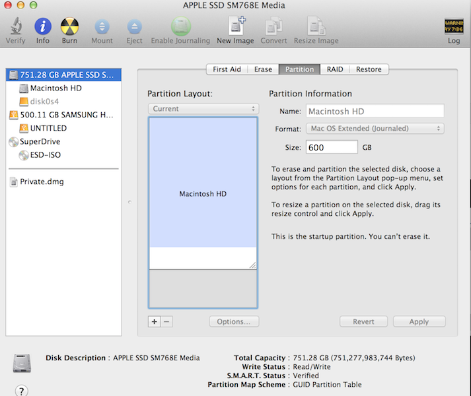
Task: Click the Enable Journaling icon
Action: click(x=181, y=26)
